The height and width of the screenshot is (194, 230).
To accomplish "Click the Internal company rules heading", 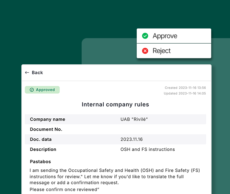I will click(115, 104).
